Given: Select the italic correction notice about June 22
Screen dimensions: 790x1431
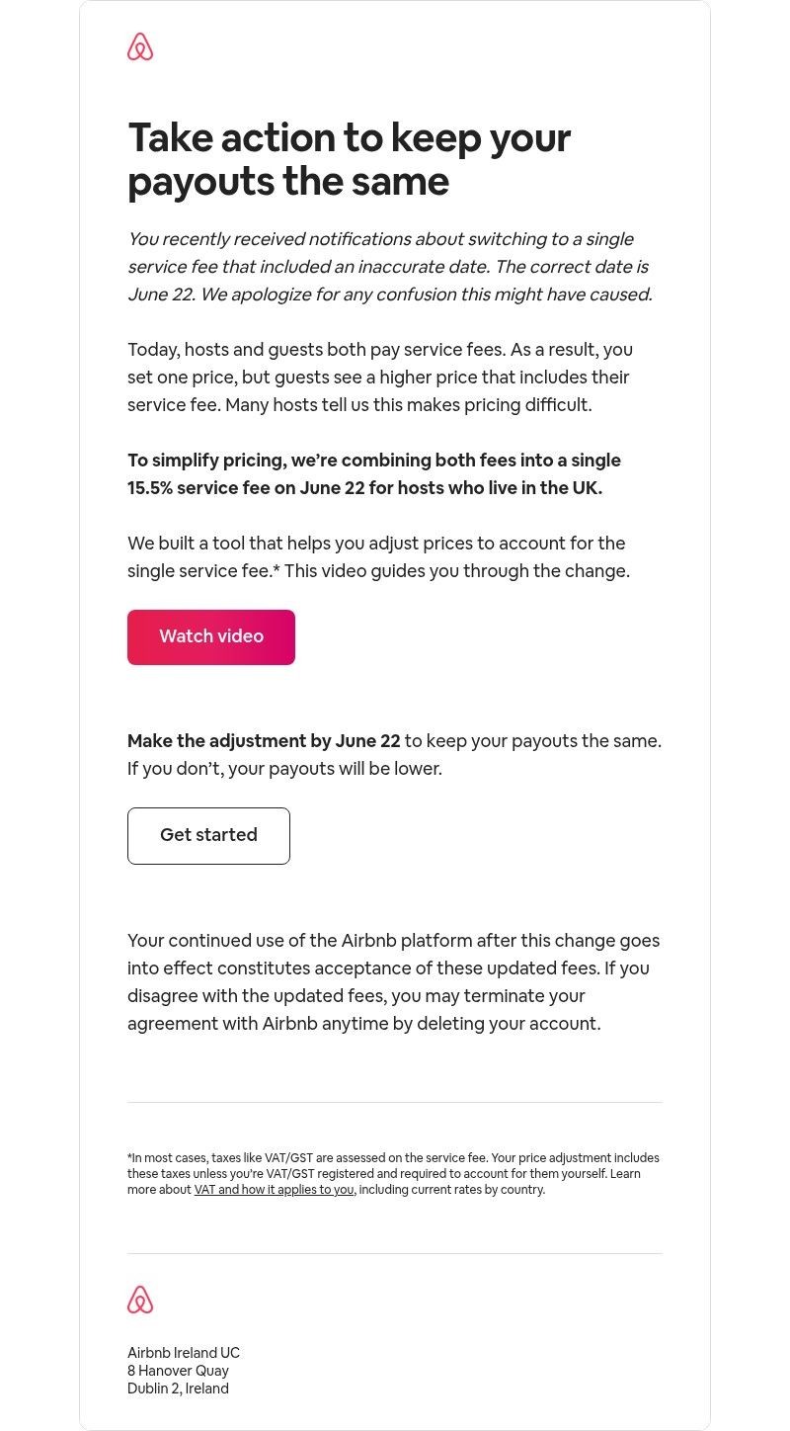Looking at the screenshot, I should [390, 266].
